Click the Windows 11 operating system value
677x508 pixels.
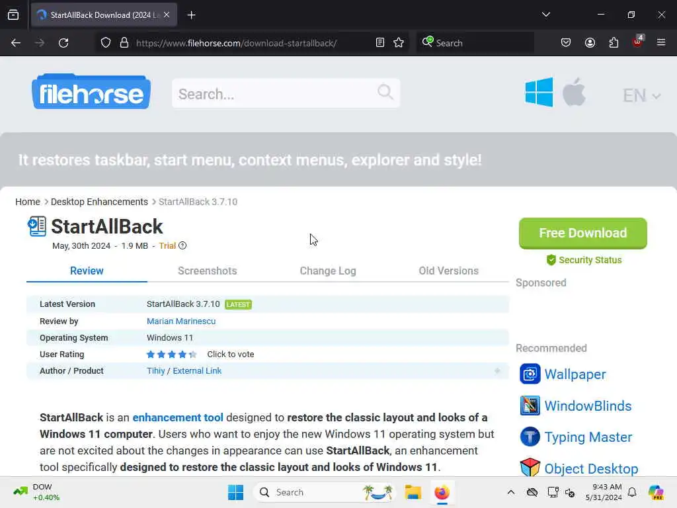(170, 338)
